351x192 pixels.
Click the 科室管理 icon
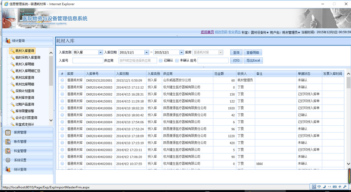pos(8,151)
